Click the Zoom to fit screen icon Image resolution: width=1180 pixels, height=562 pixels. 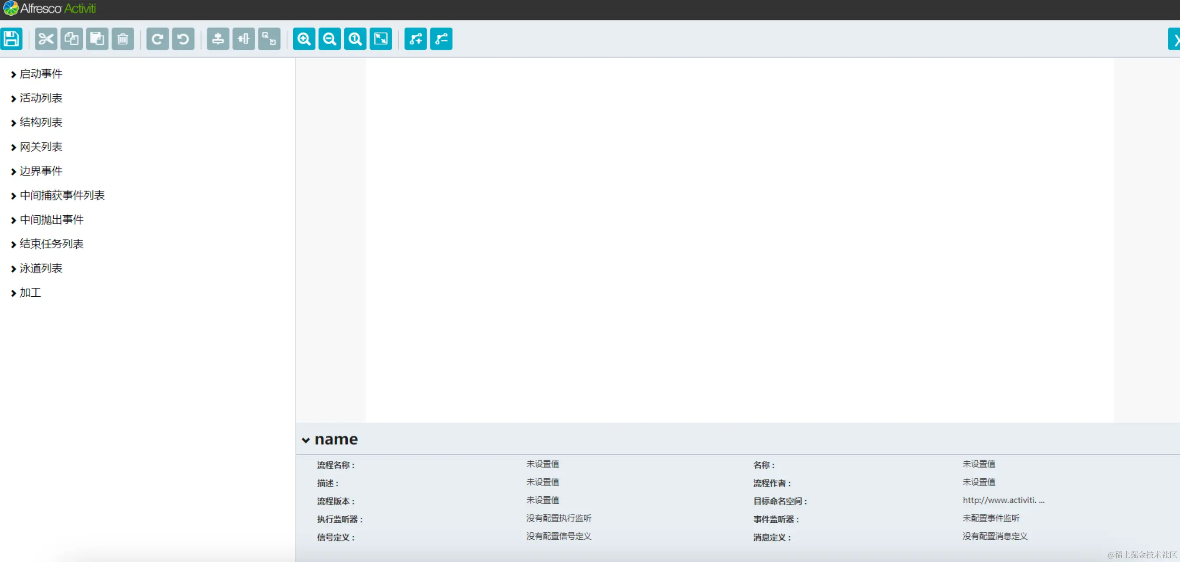coord(381,39)
